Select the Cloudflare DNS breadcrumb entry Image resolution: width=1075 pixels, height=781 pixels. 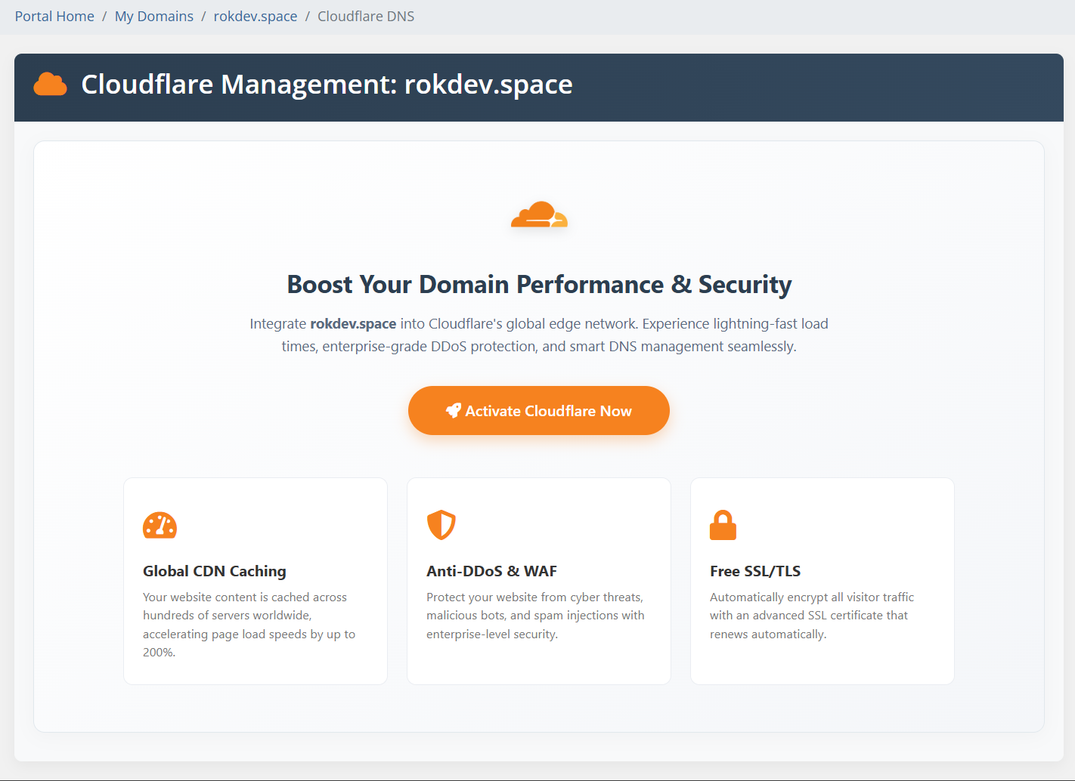pos(366,16)
